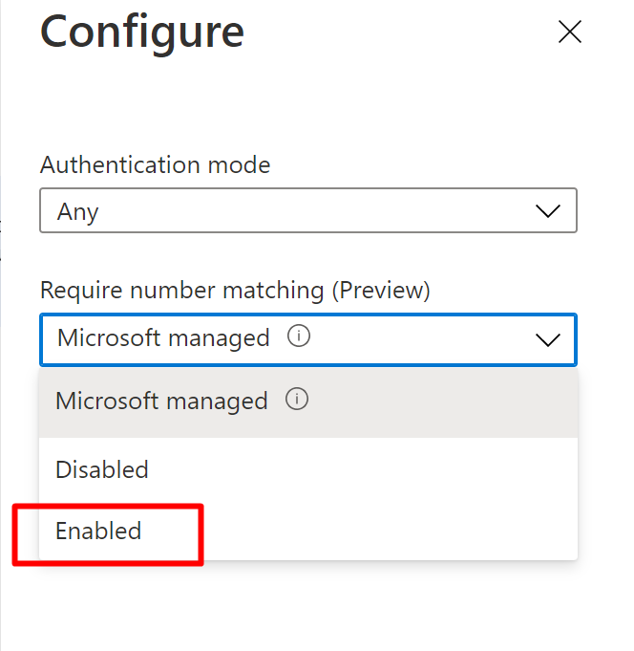Viewport: 634px width, 651px height.
Task: Open the Authentication mode dropdown
Action: click(307, 211)
